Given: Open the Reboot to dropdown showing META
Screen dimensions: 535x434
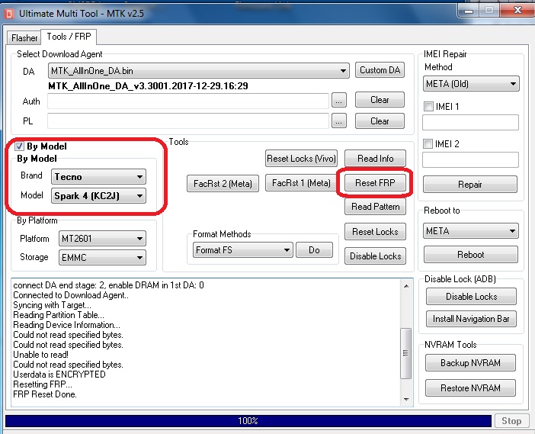Looking at the screenshot, I should click(x=471, y=231).
